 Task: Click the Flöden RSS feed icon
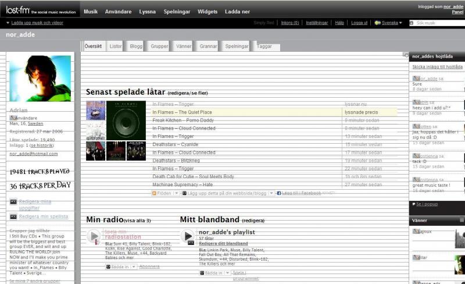(154, 193)
